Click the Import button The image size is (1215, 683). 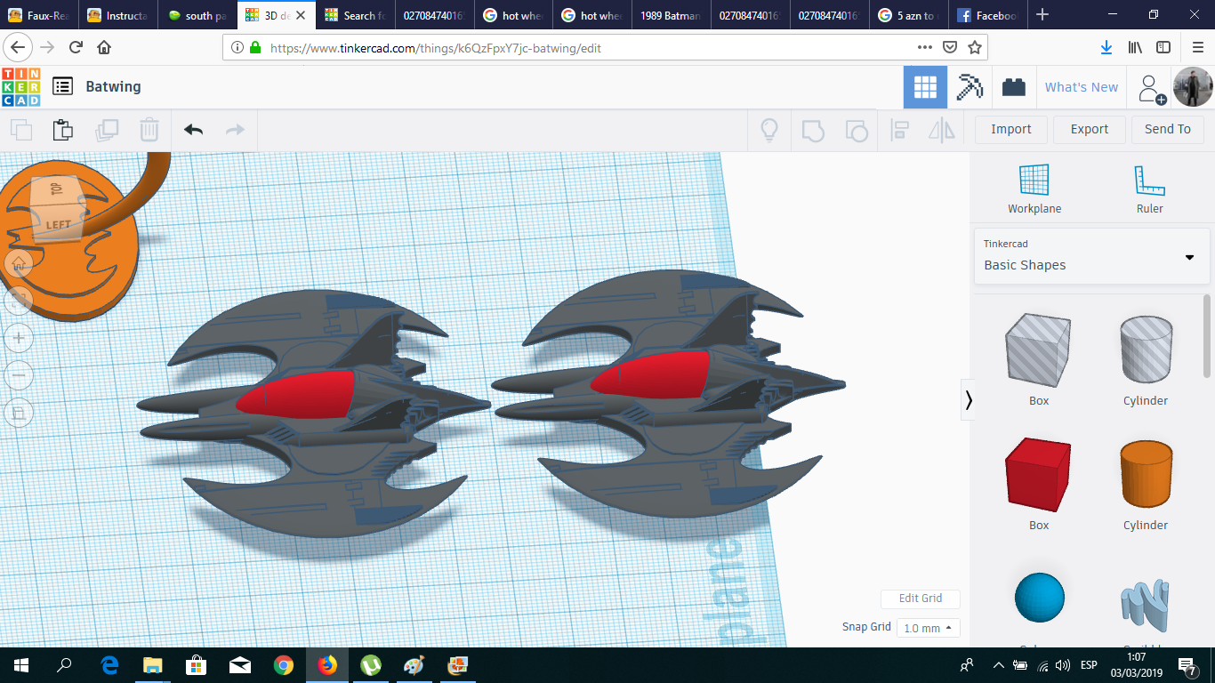click(1011, 129)
